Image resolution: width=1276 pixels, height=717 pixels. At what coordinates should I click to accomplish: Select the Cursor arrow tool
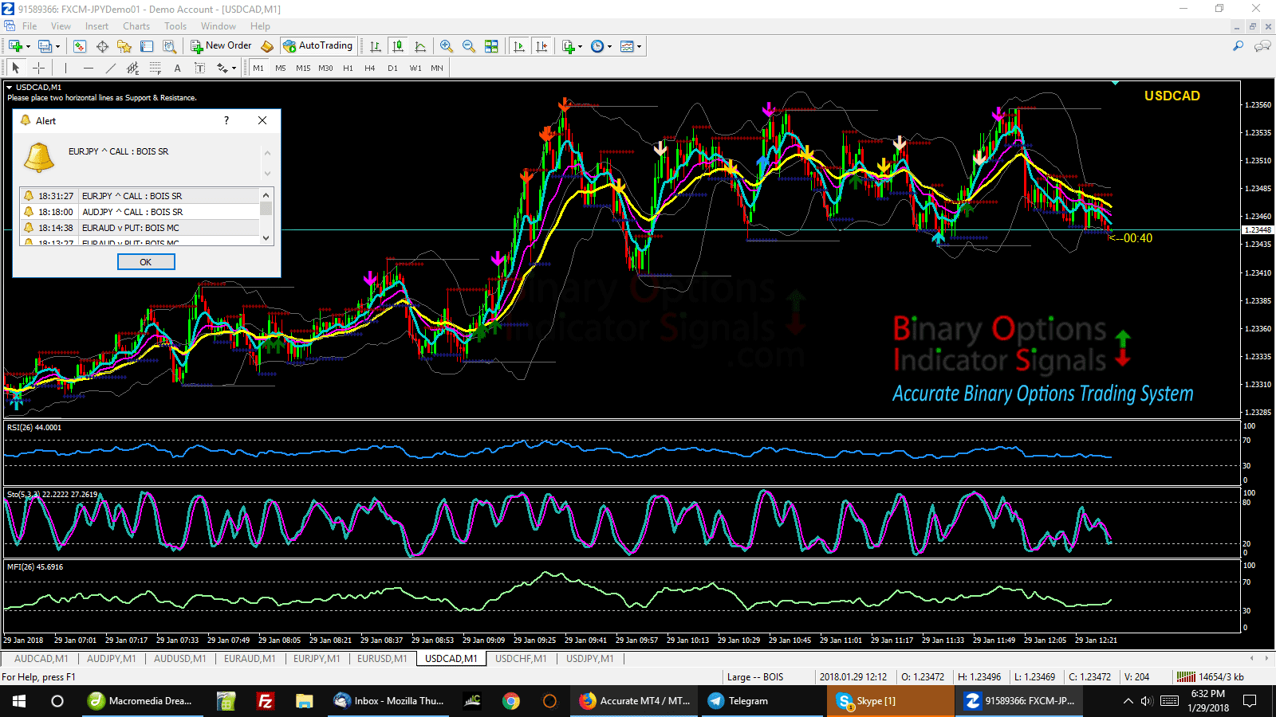tap(16, 68)
